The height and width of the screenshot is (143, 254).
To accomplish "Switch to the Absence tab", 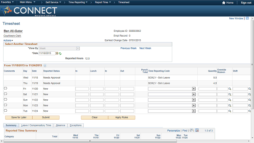I will [60, 126].
